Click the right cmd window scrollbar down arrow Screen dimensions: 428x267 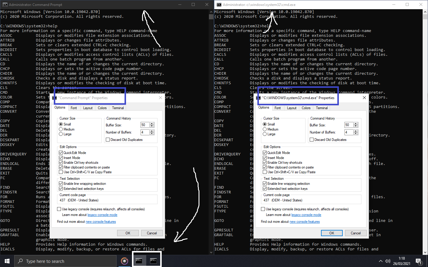[425, 252]
